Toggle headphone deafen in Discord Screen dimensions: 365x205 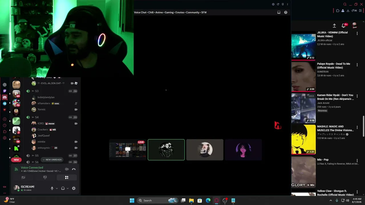(63, 188)
